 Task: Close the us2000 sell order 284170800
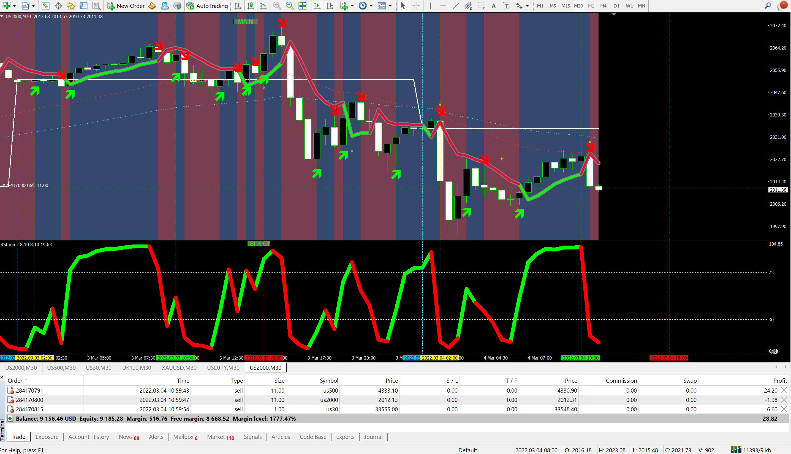pyautogui.click(x=784, y=400)
